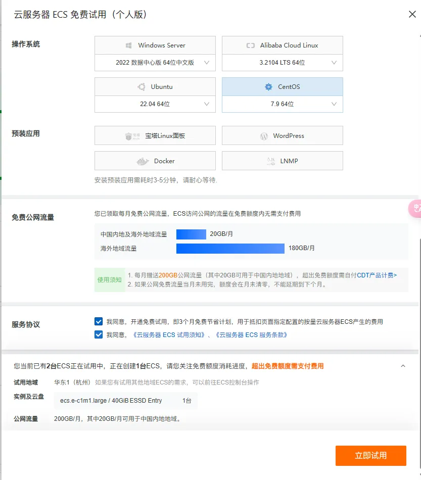Click the CentOS logo icon
The width and height of the screenshot is (421, 480).
pyautogui.click(x=268, y=87)
